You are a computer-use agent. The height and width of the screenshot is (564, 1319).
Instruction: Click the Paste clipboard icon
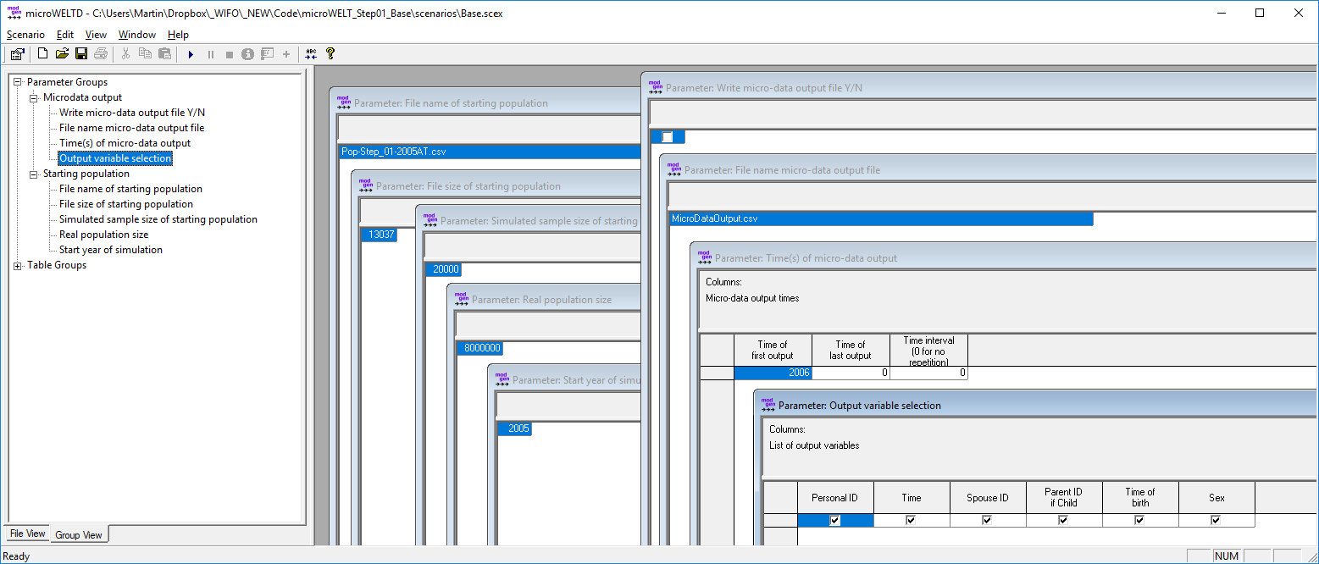(x=164, y=54)
